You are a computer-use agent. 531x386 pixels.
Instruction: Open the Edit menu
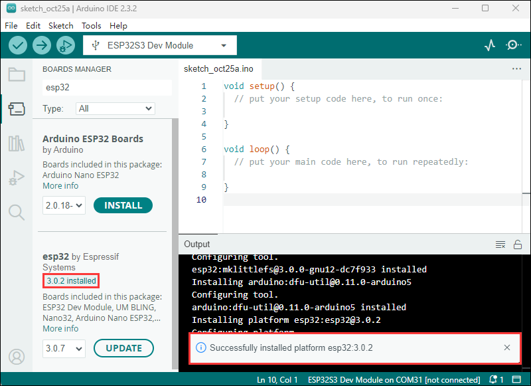pyautogui.click(x=33, y=26)
